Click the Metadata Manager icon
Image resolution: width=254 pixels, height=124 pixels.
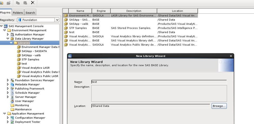12,84
